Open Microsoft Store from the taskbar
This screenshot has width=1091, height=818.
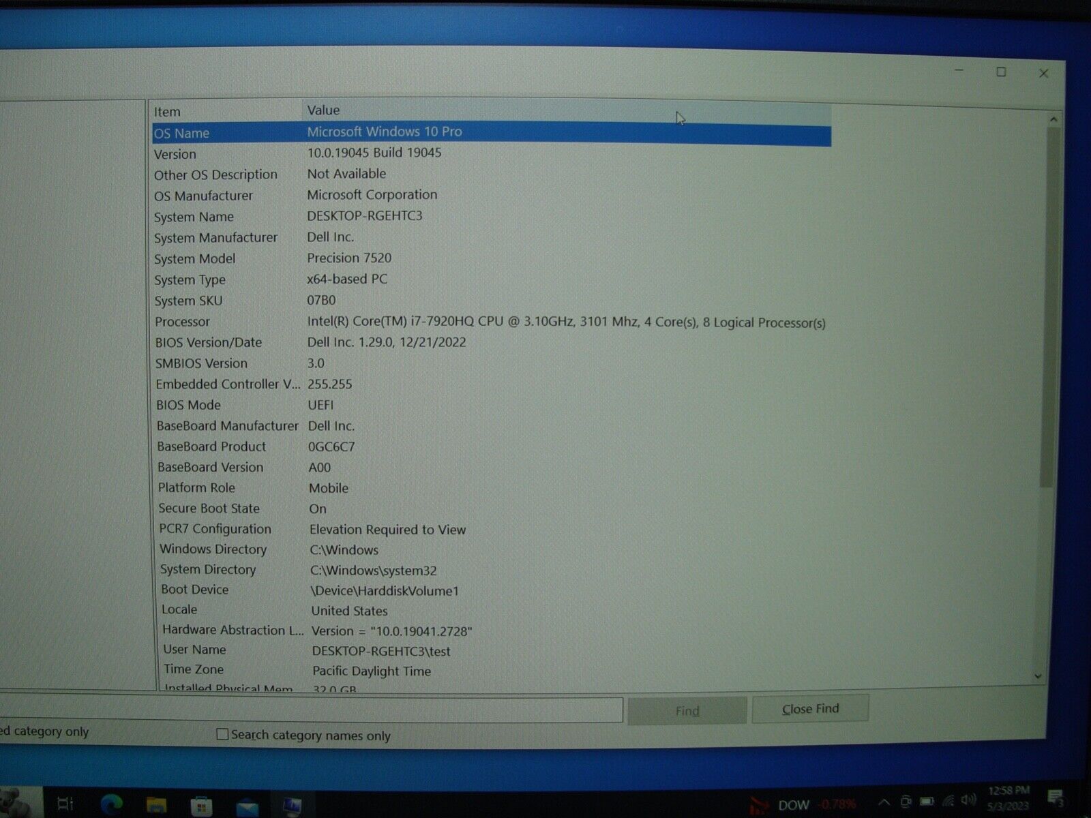pyautogui.click(x=201, y=806)
